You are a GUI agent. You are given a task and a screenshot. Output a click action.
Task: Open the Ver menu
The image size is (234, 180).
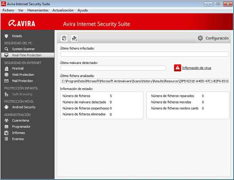point(21,10)
